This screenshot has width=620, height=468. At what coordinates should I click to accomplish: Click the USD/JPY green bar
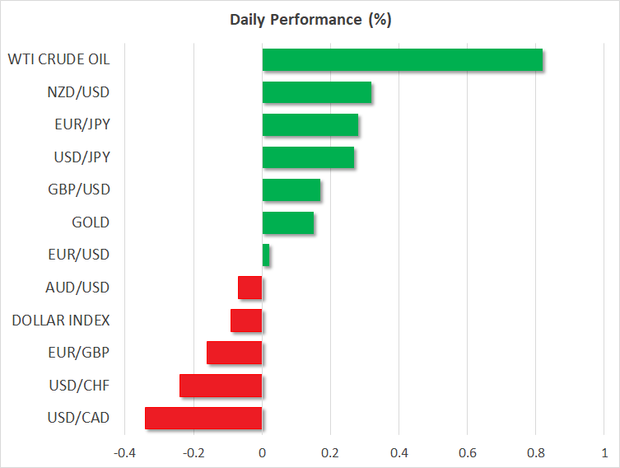point(308,157)
